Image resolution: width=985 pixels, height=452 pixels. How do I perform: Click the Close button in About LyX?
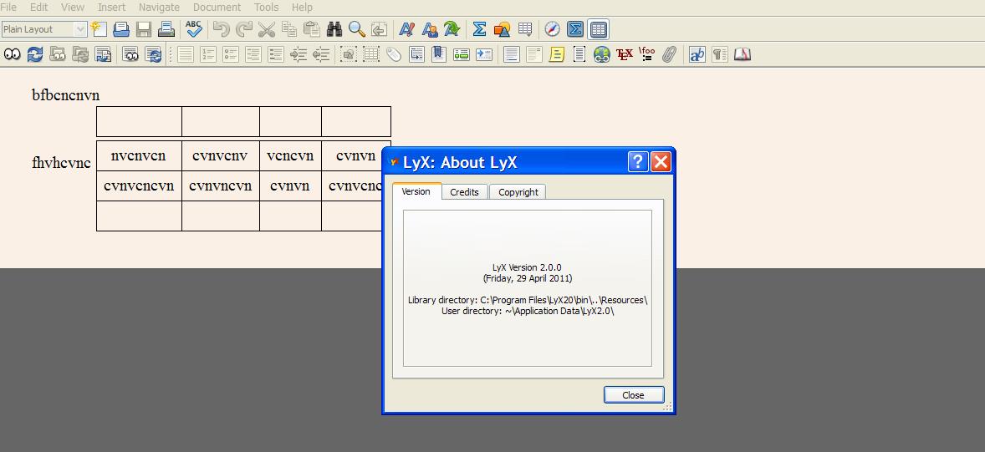click(633, 395)
